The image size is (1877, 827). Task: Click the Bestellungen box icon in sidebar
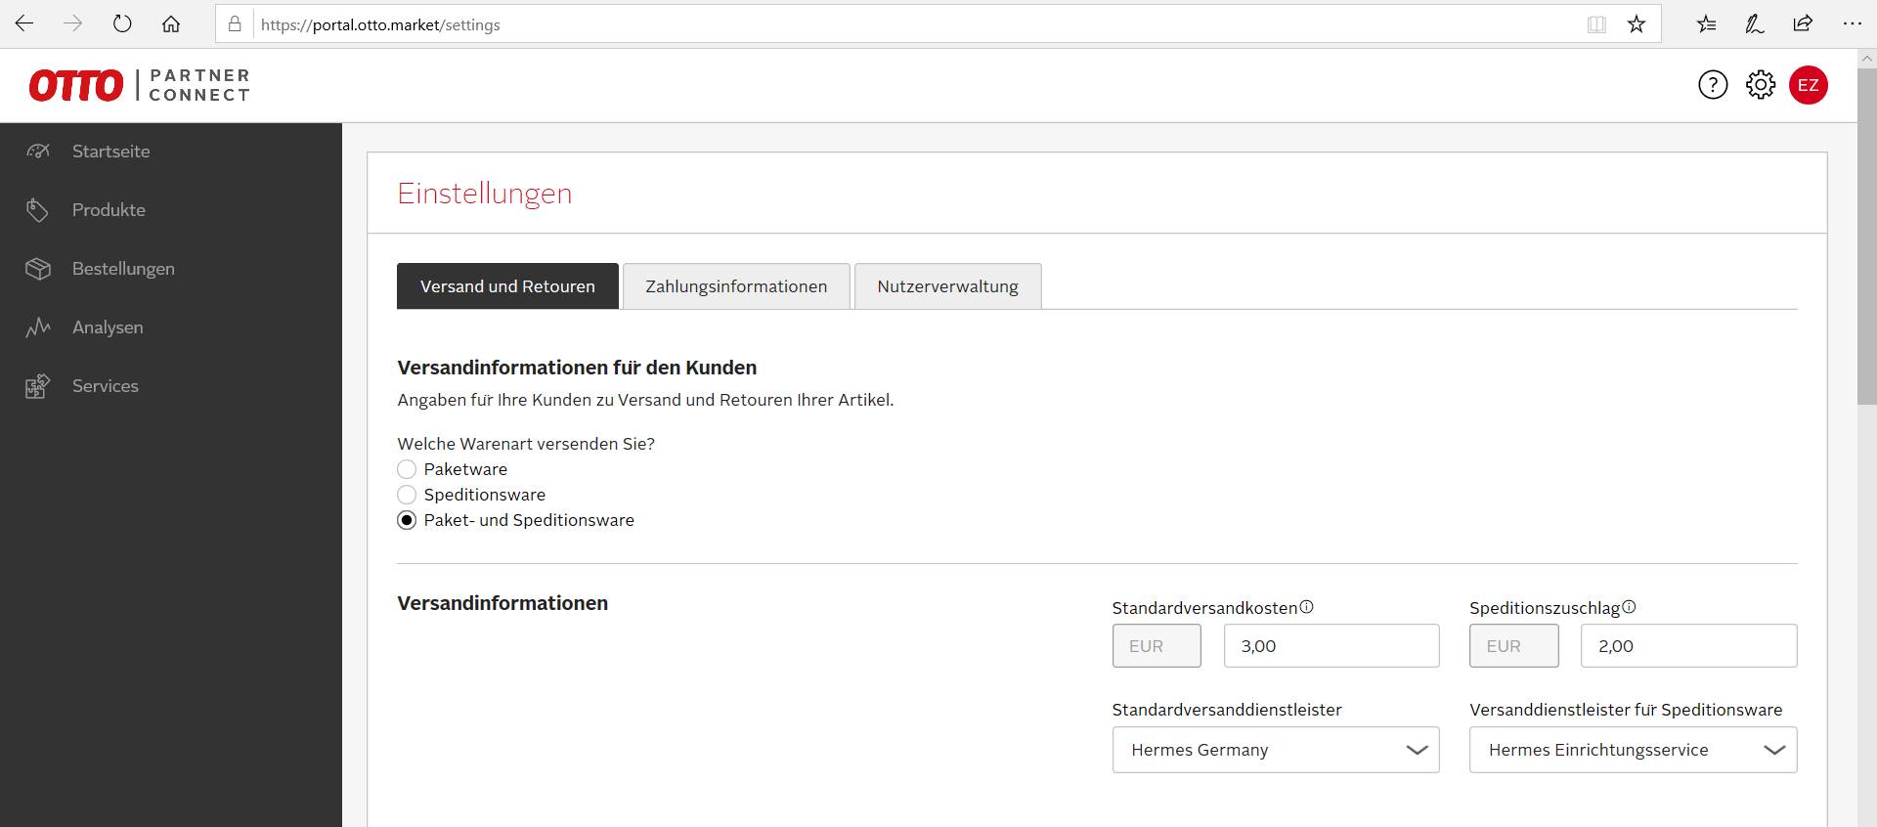pyautogui.click(x=37, y=269)
